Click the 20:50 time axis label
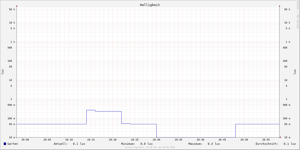Viewport: 300px width, 150px height. click(x=244, y=140)
